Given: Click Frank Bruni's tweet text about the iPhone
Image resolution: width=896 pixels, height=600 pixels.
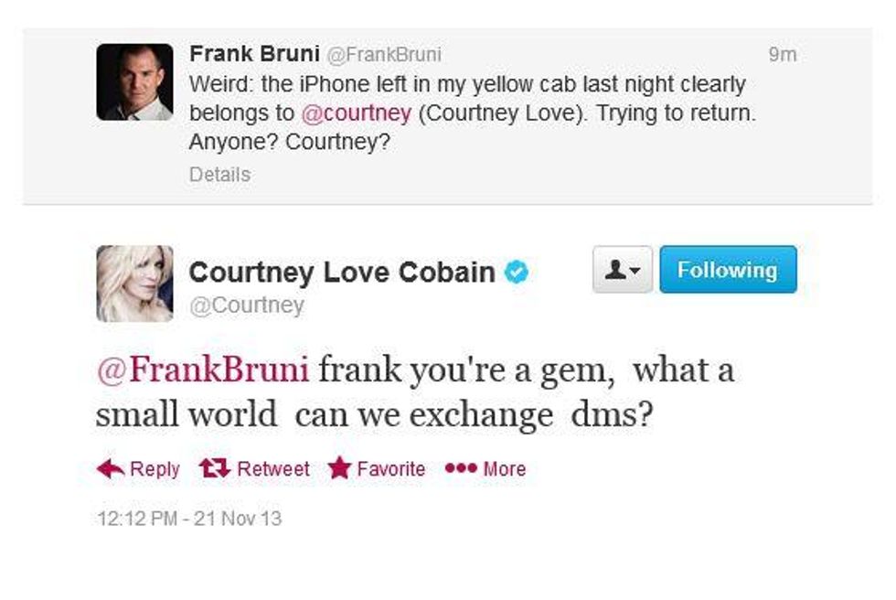Looking at the screenshot, I should coord(466,85).
